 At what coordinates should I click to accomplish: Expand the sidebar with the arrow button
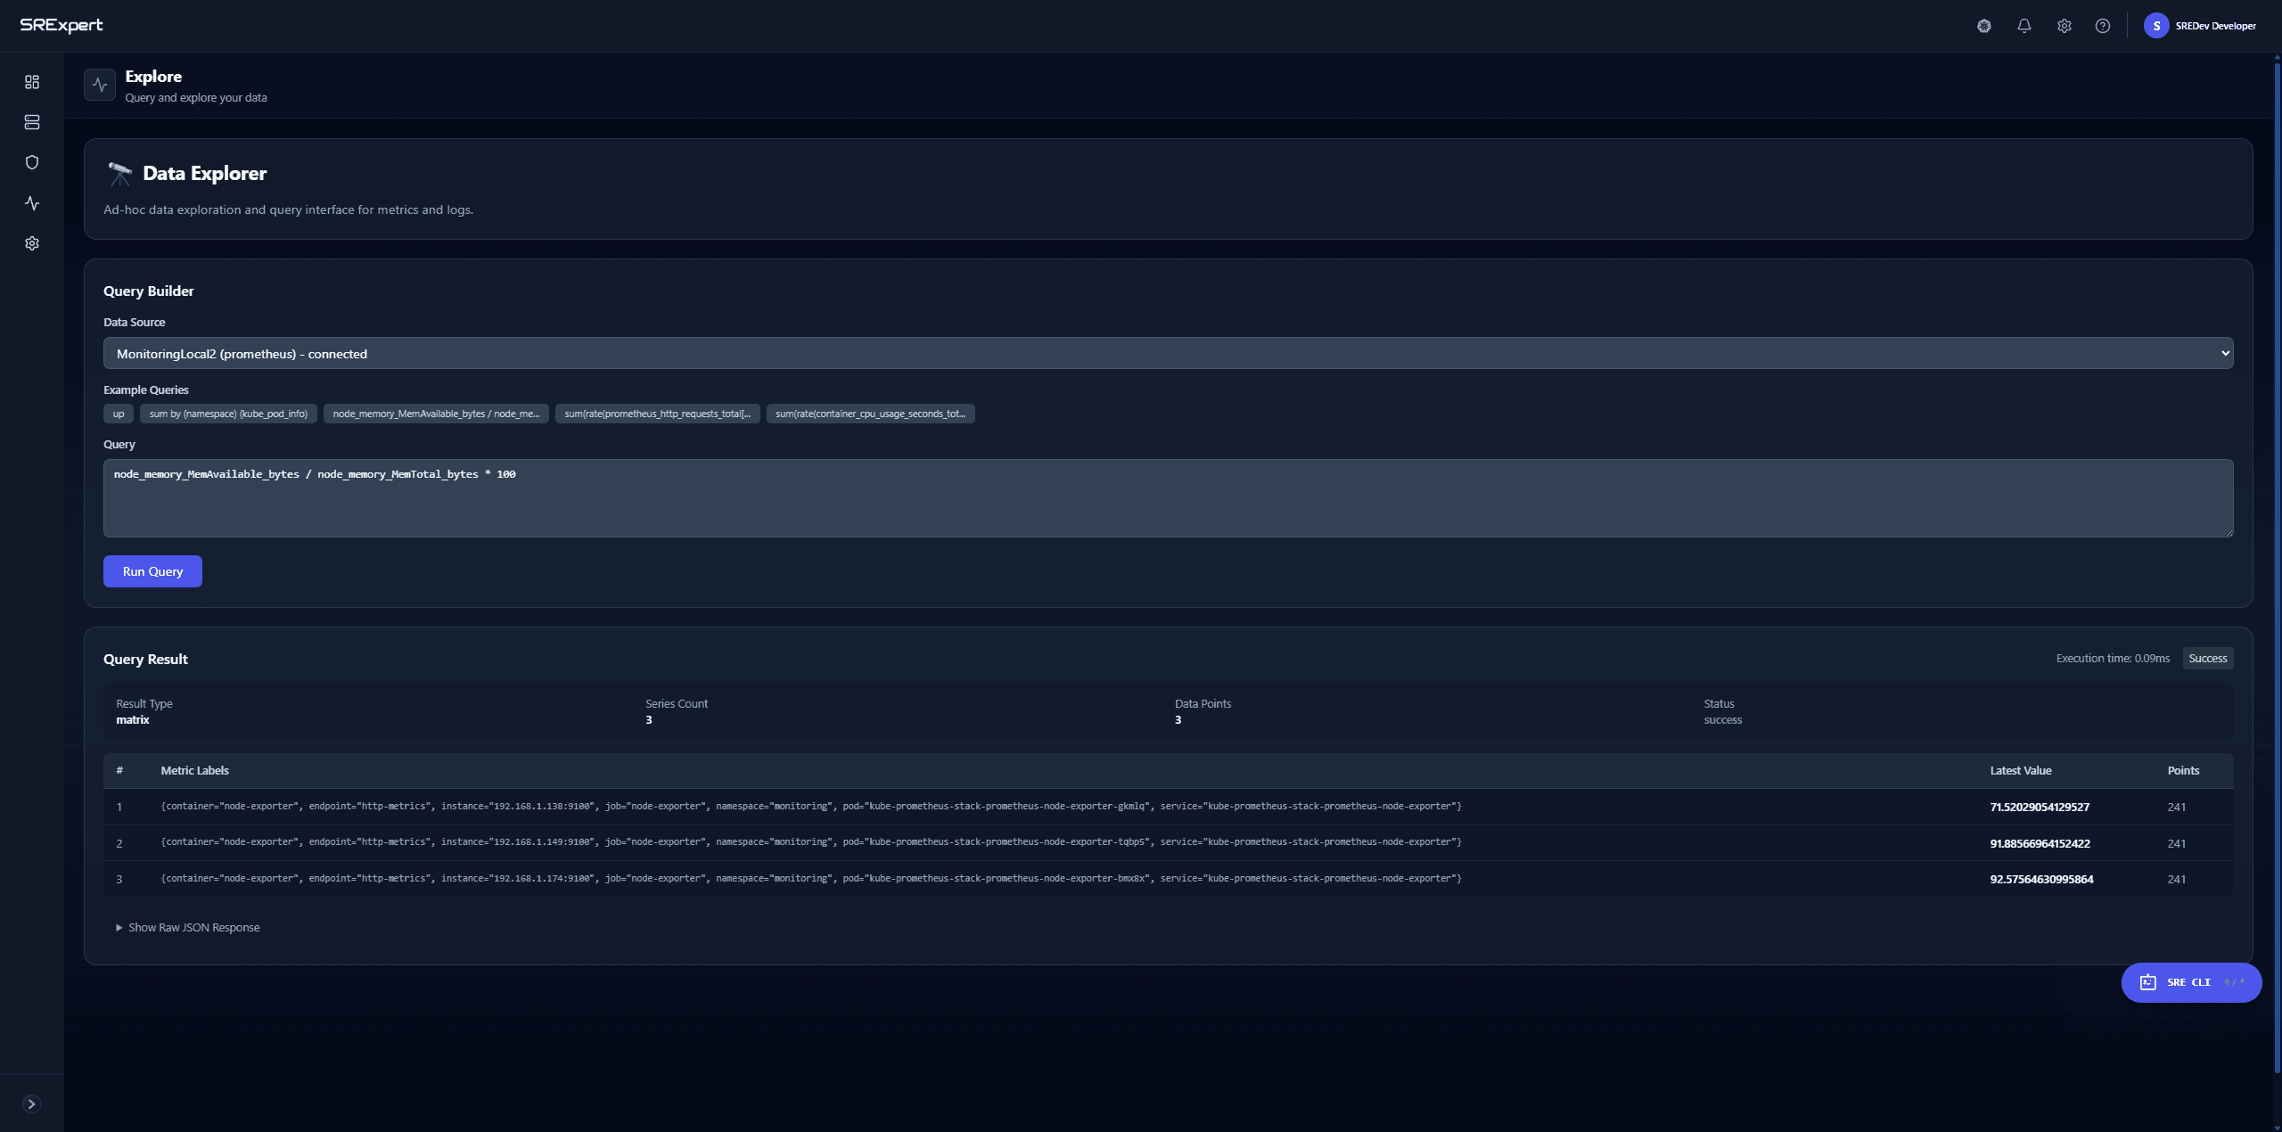(x=31, y=1104)
